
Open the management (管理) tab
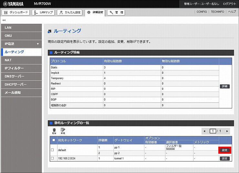click(x=116, y=13)
